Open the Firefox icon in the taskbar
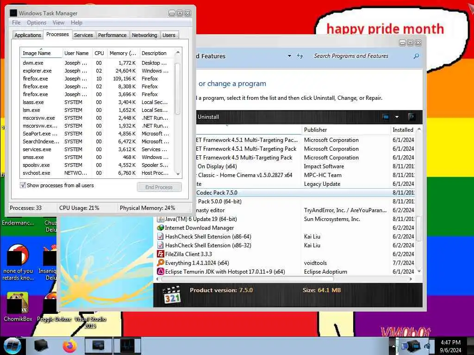This screenshot has height=355, width=474. (x=70, y=346)
